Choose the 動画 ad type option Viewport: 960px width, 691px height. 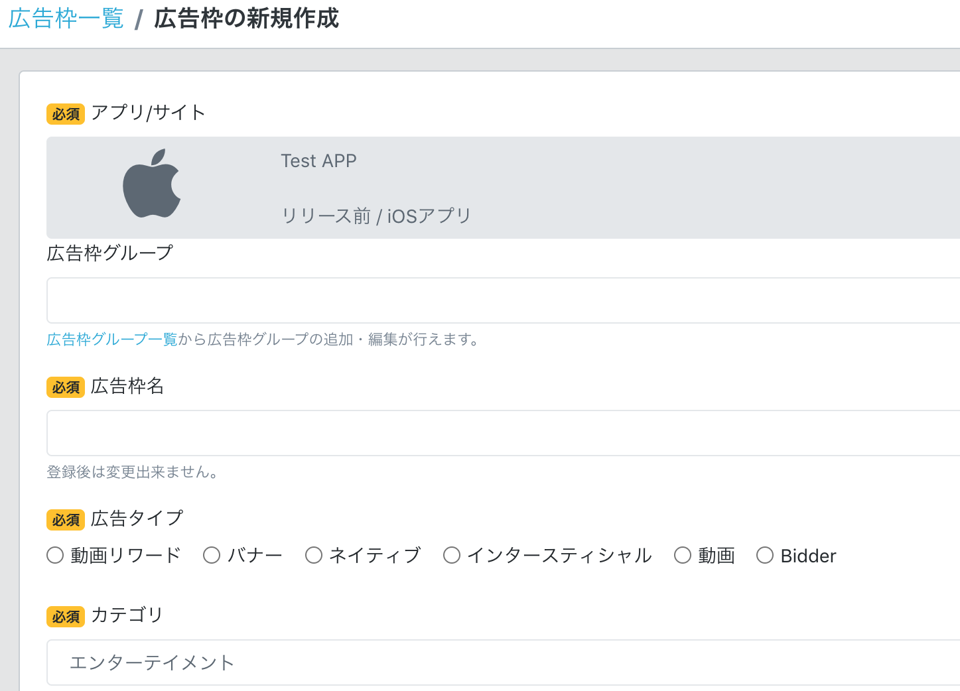[x=683, y=555]
